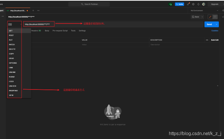The height and width of the screenshot is (139, 224).
Task: Open the tab options ellipsis
Action: [38, 10]
